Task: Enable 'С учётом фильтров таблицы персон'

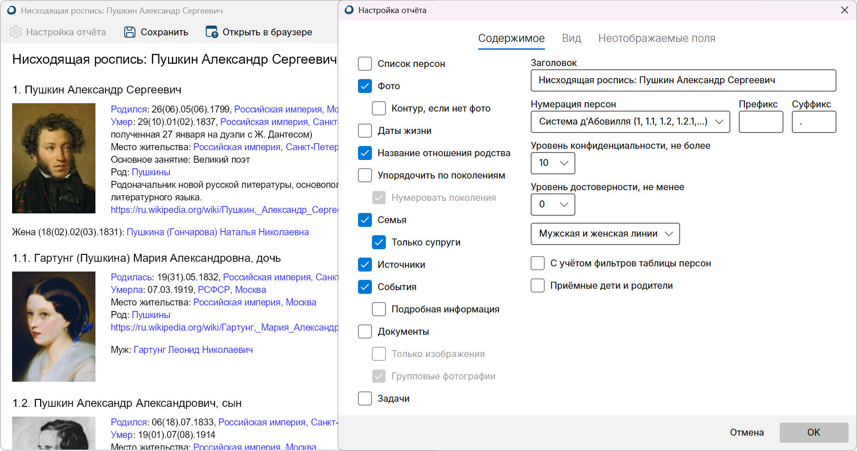Action: (538, 263)
